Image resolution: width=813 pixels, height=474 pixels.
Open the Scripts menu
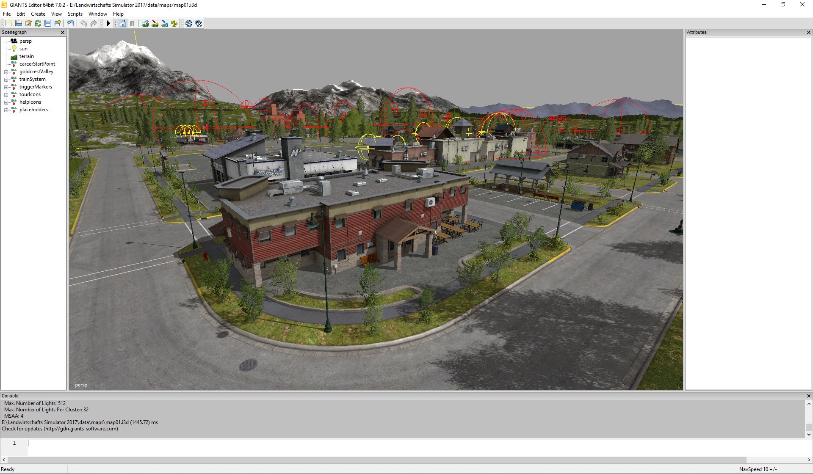click(75, 14)
